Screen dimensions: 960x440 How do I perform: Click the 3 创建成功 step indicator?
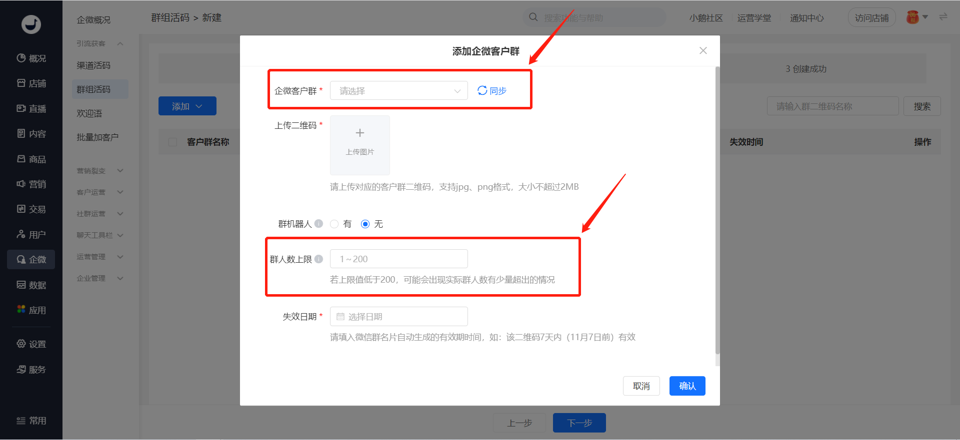tap(806, 68)
